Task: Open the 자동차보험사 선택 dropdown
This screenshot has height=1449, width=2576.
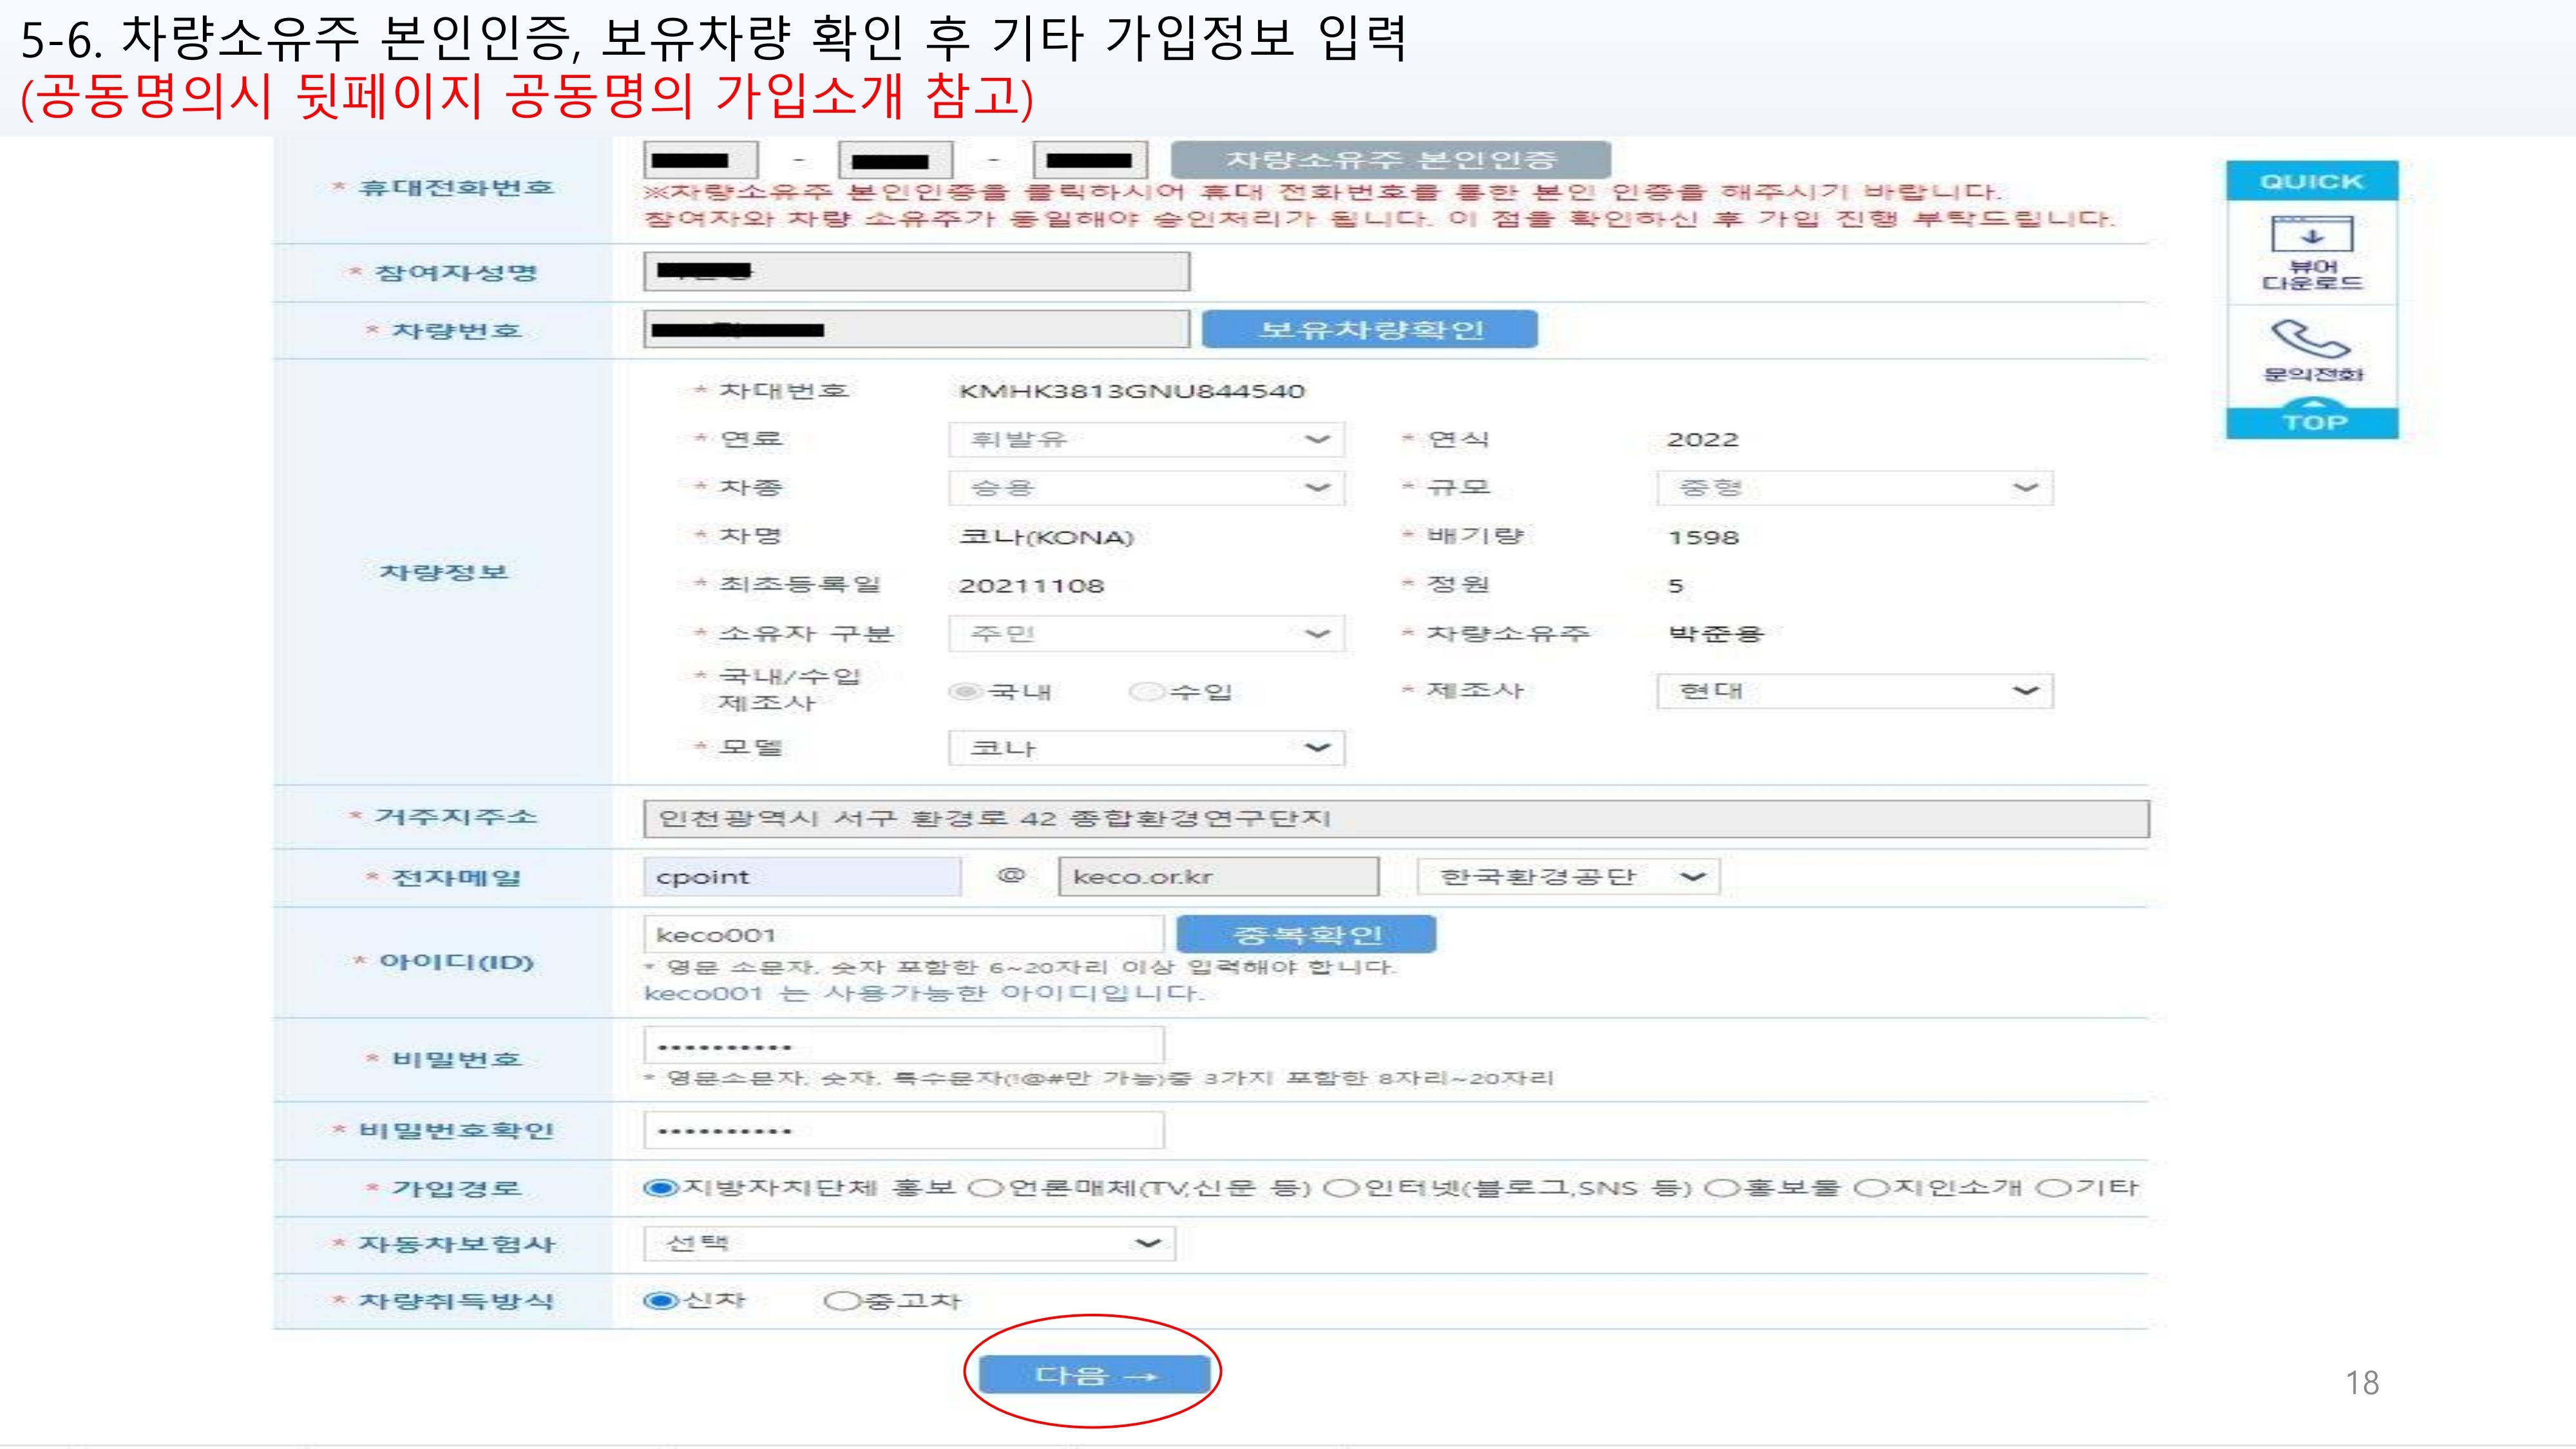Action: 908,1243
